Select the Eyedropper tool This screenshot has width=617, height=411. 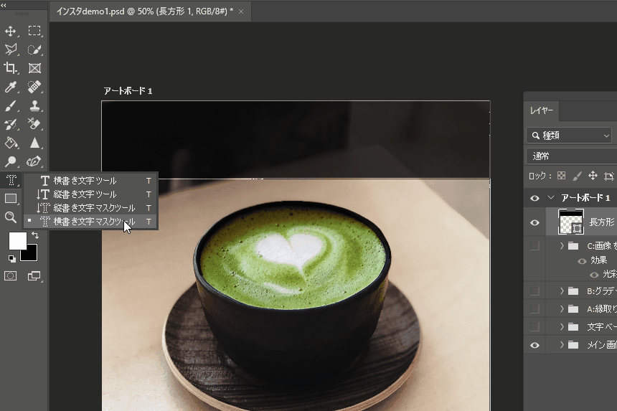point(11,87)
